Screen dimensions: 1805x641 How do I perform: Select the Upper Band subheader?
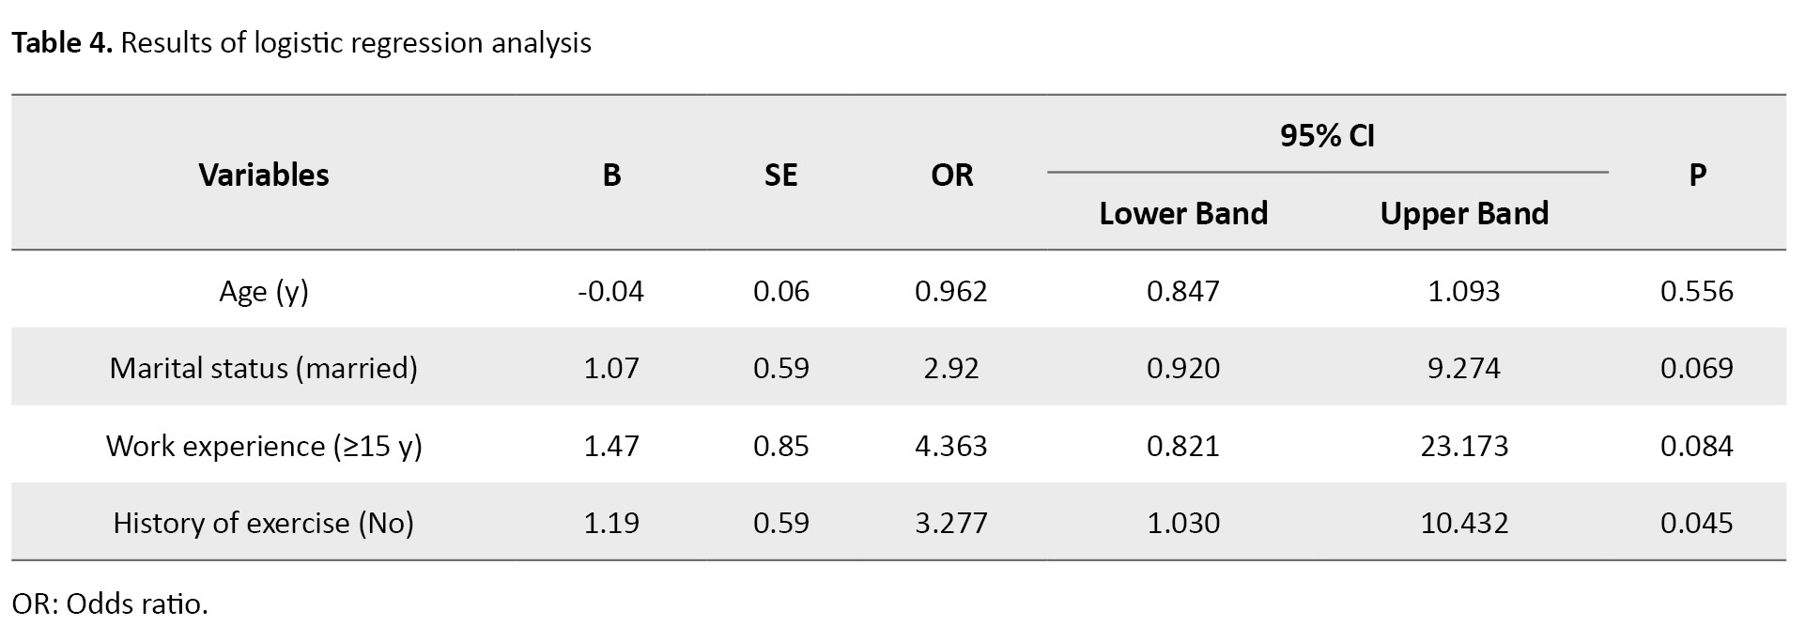[1464, 213]
